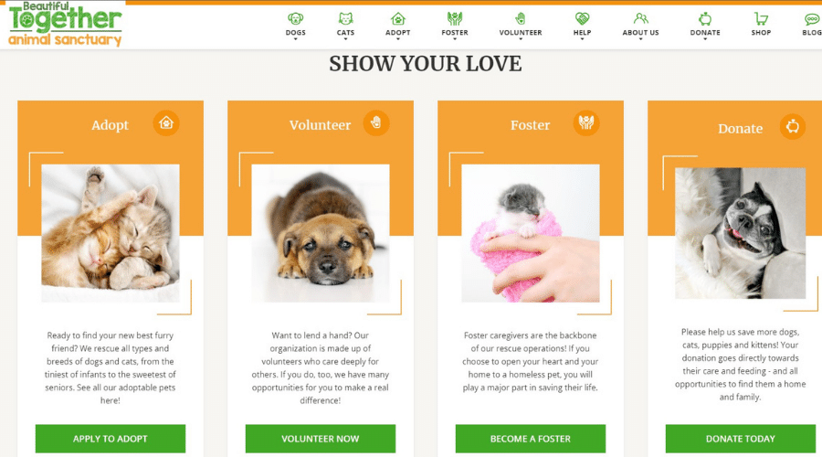
Task: Click round house icon on Adopt card
Action: tap(166, 123)
